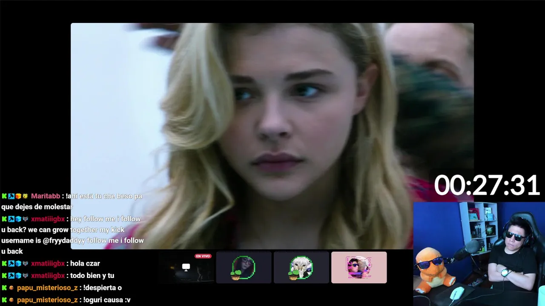Select the avatar of the girl with glasses
Viewport: 545px width, 306px height.
point(244,267)
